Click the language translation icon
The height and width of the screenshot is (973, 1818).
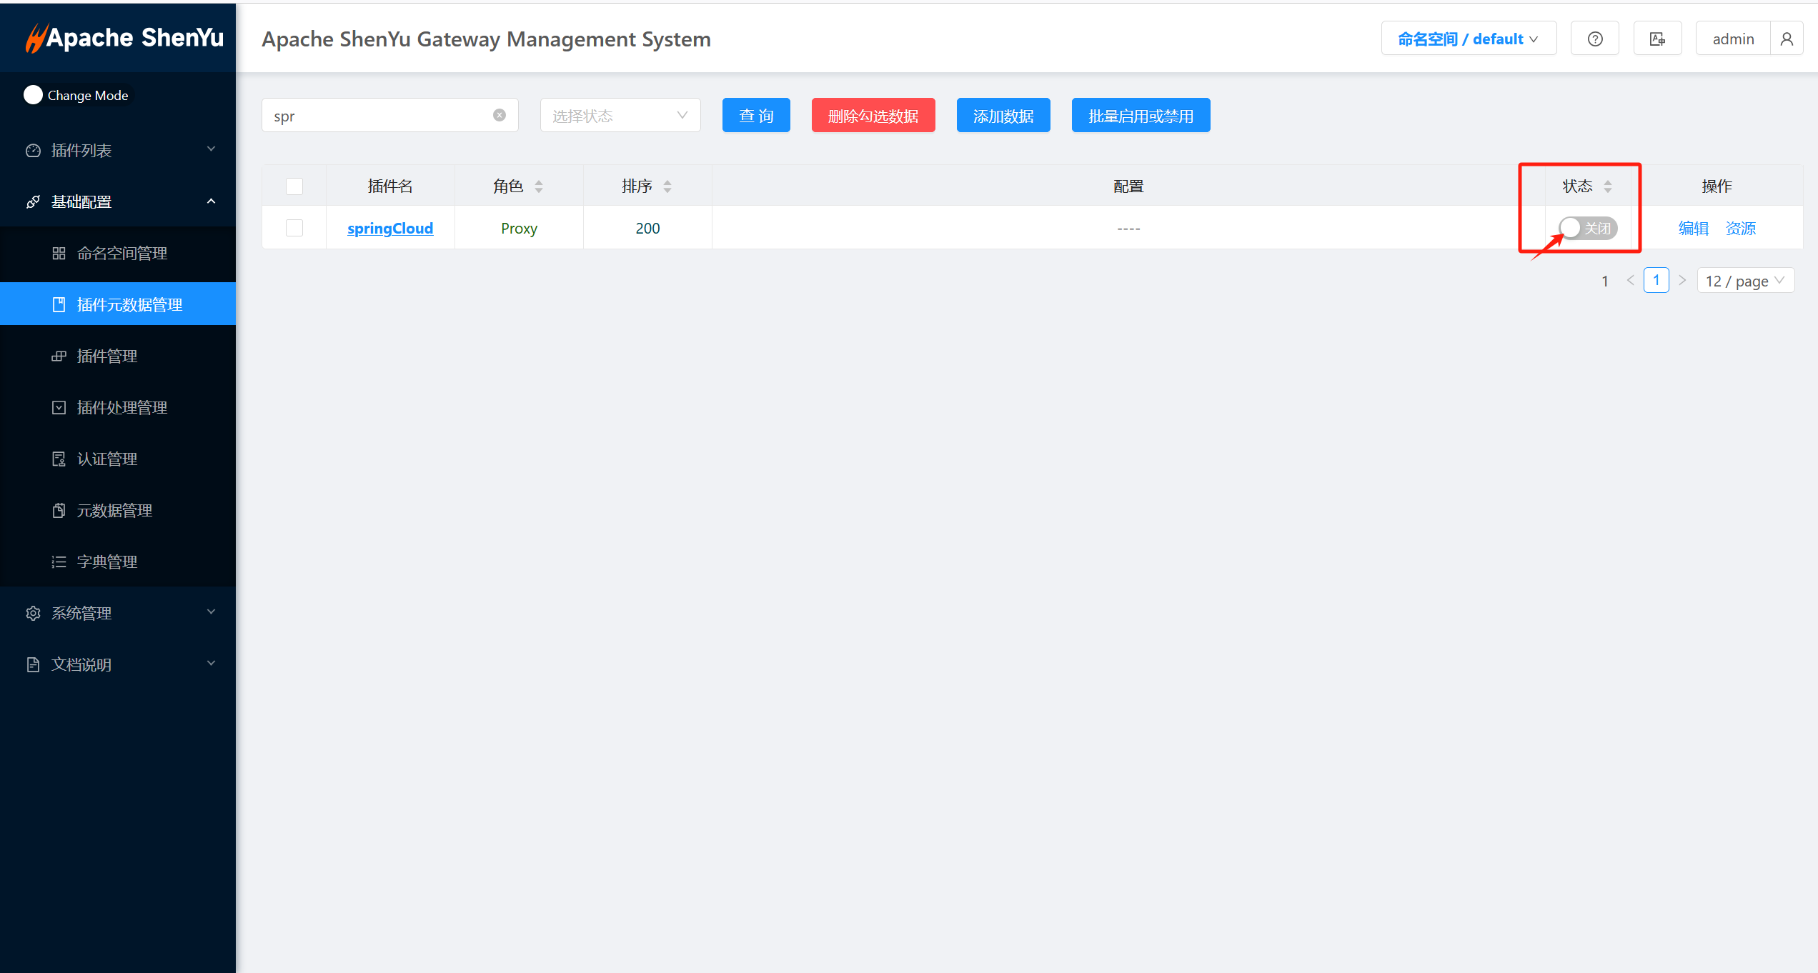click(x=1657, y=39)
